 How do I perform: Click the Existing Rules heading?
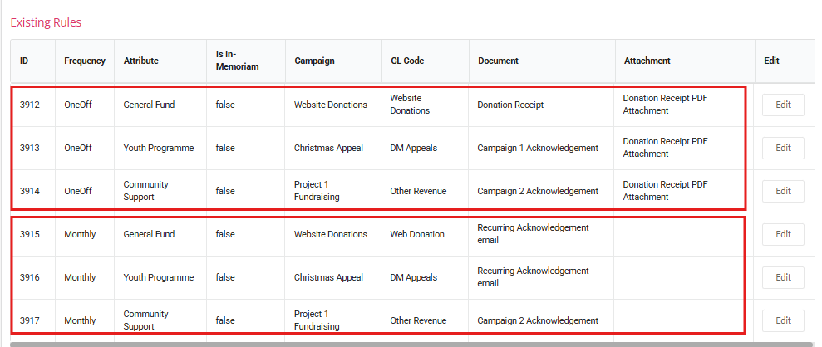point(47,22)
